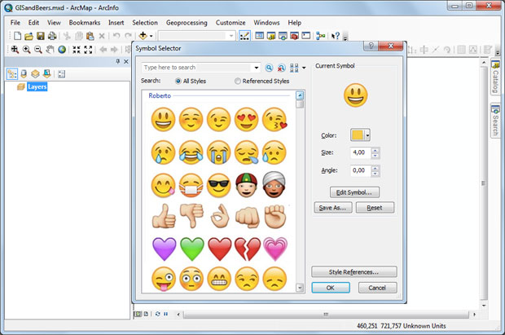
Task: Switch to layout view icon at bottom
Action: click(146, 314)
